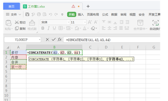Open the 视图 ribbon tab
The image size is (168, 101).
[133, 14]
